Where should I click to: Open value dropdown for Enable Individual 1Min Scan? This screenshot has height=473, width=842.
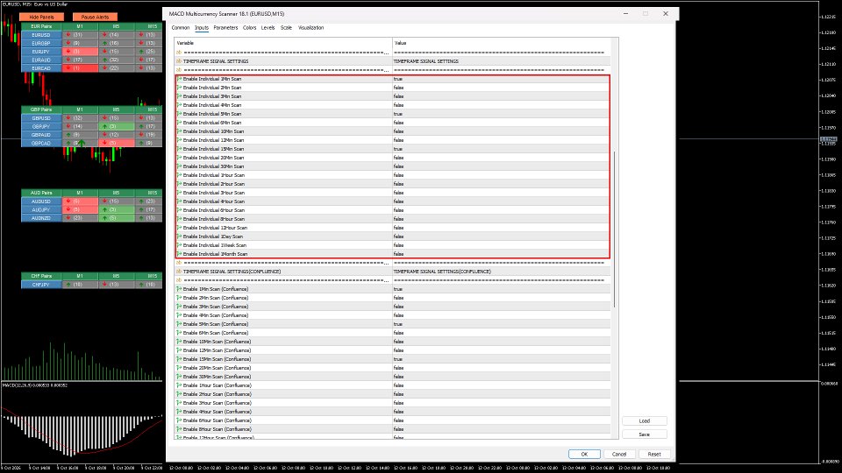click(501, 79)
